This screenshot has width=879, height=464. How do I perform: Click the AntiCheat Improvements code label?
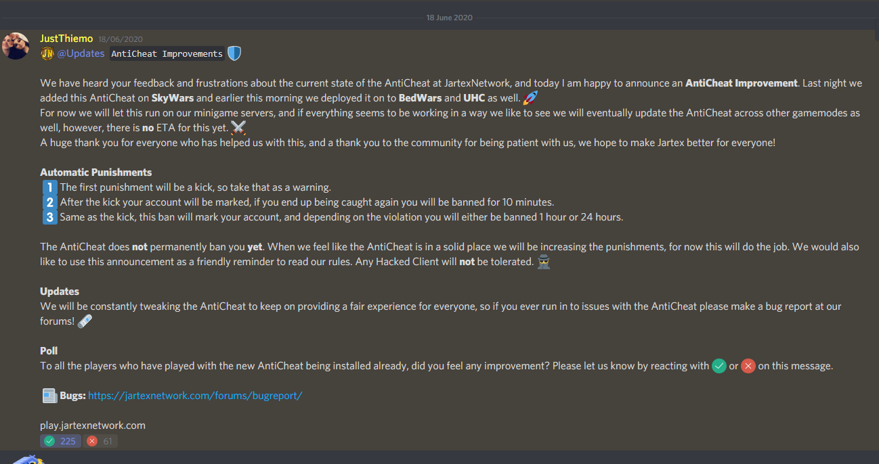tap(167, 53)
